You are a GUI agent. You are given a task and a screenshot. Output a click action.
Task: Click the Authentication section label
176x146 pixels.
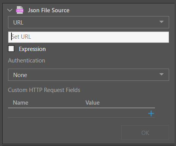click(26, 61)
